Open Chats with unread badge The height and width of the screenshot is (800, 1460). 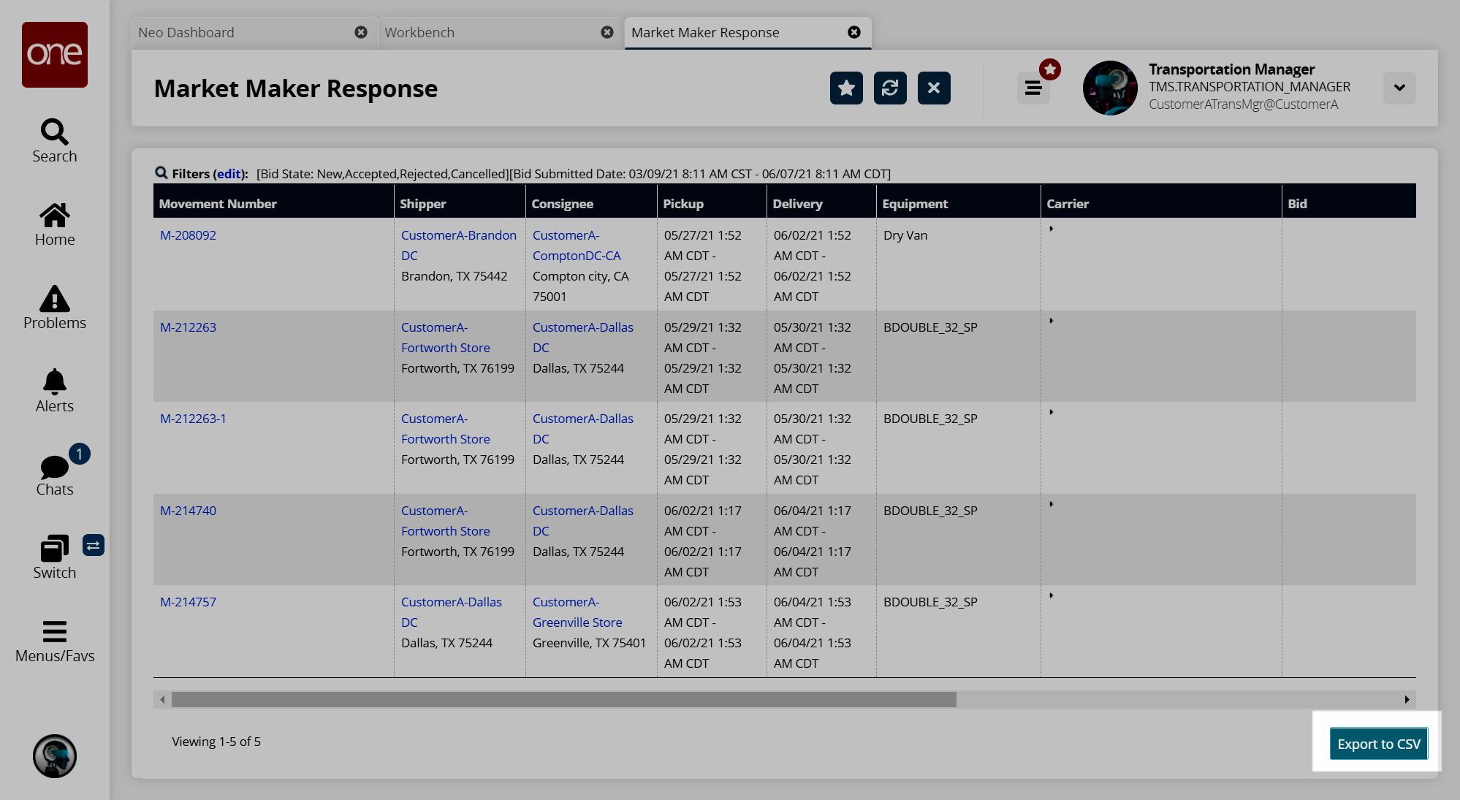[54, 473]
